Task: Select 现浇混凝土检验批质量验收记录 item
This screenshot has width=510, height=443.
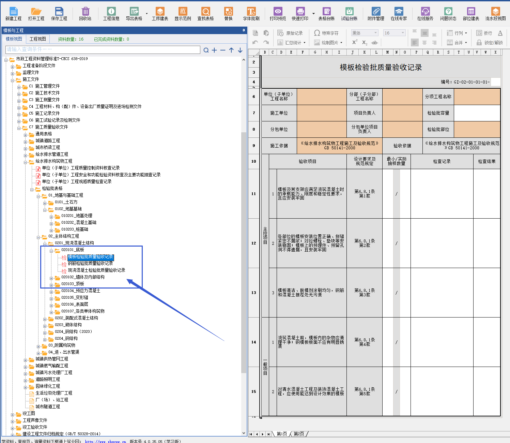Action: tap(96, 270)
